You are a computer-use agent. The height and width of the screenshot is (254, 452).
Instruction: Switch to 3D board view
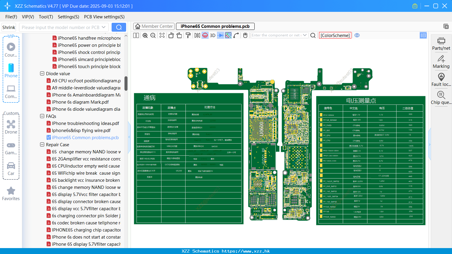(x=212, y=35)
